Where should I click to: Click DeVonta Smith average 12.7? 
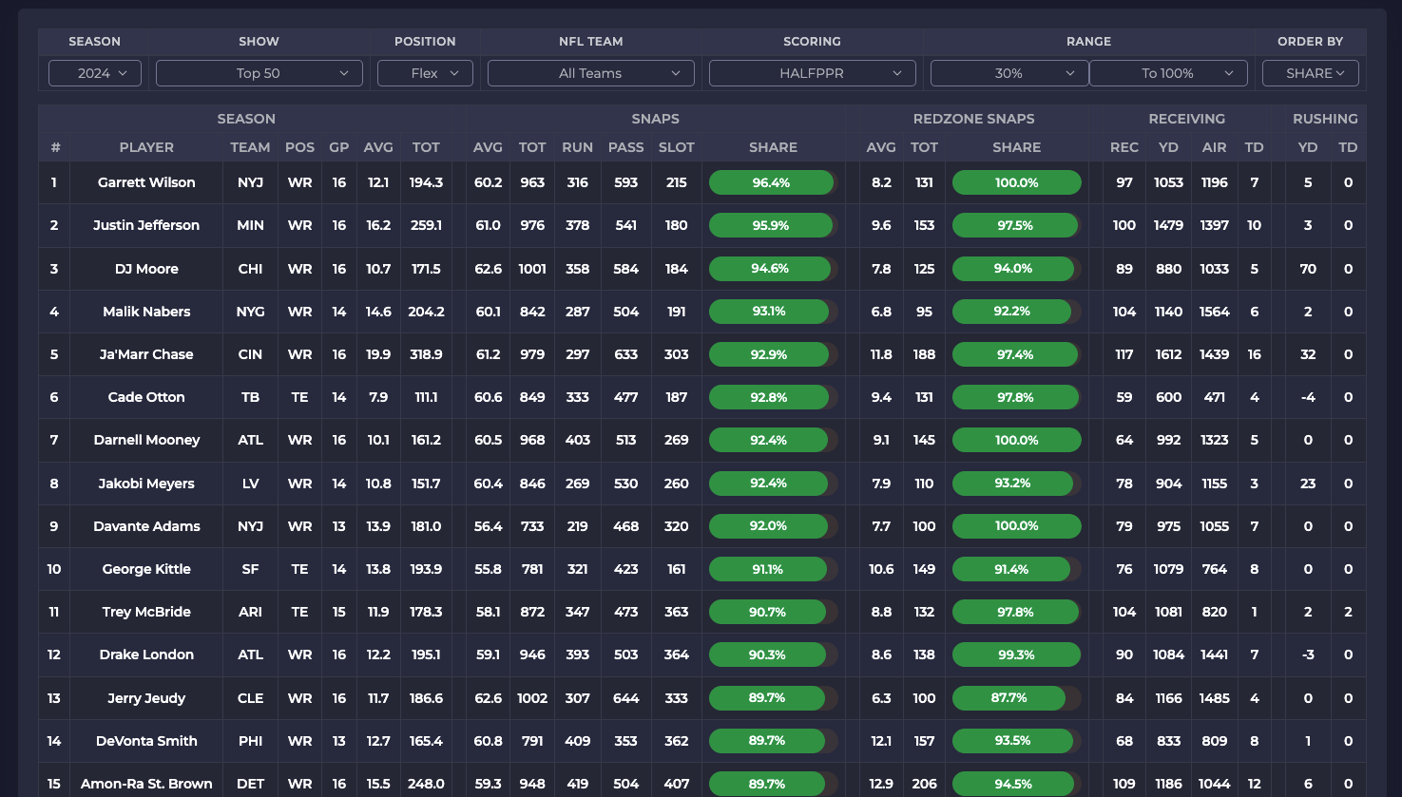point(378,741)
